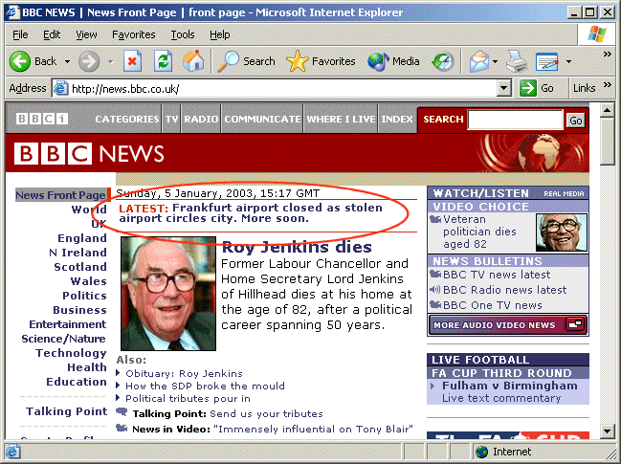Open Political tributes pour in link
621x464 pixels.
[x=188, y=398]
